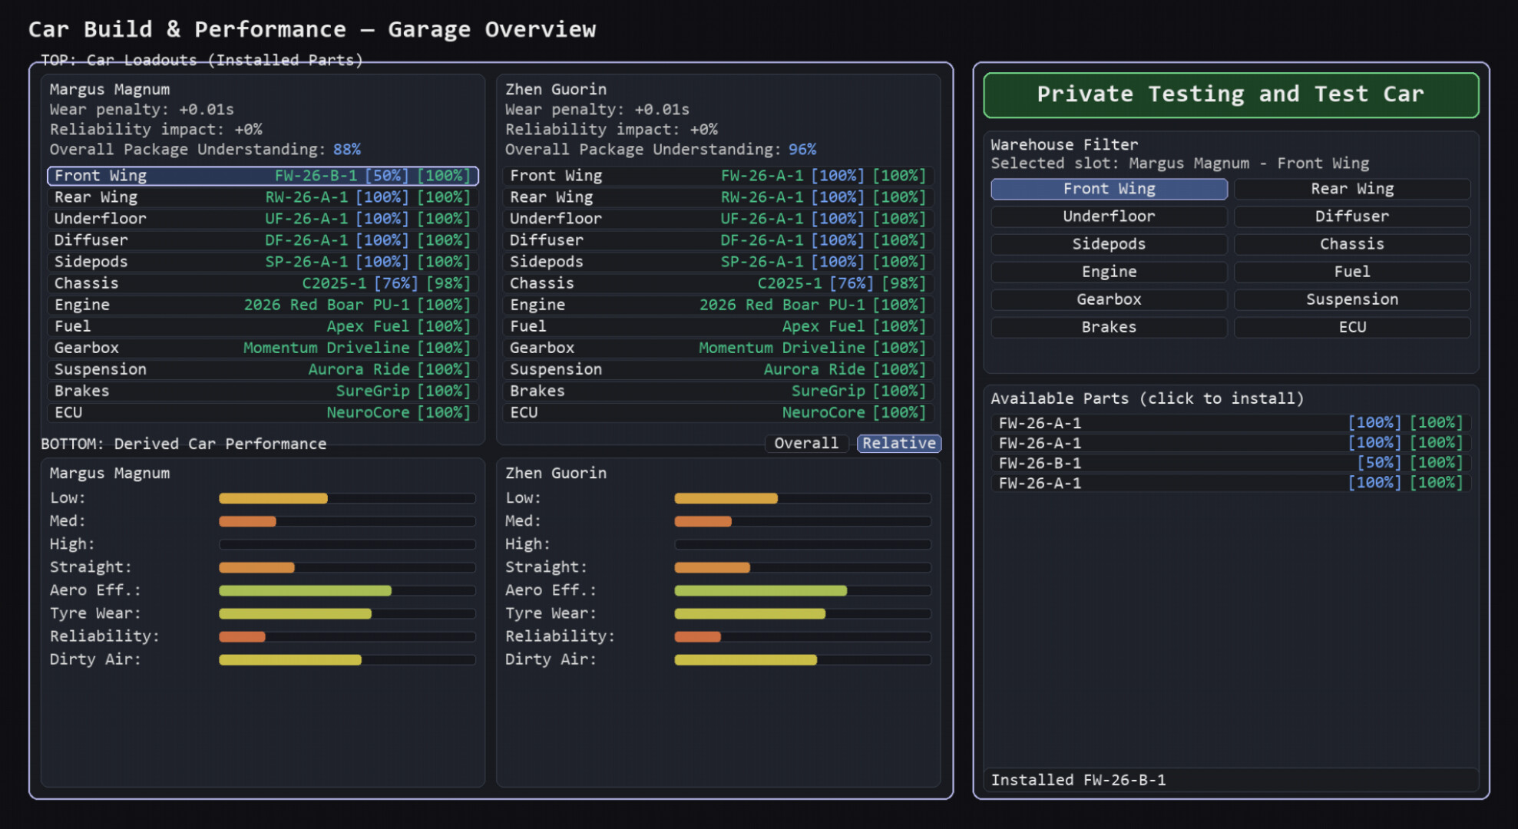Select Zhen Guorin's Engine slot
The height and width of the screenshot is (829, 1518).
pyautogui.click(x=717, y=304)
